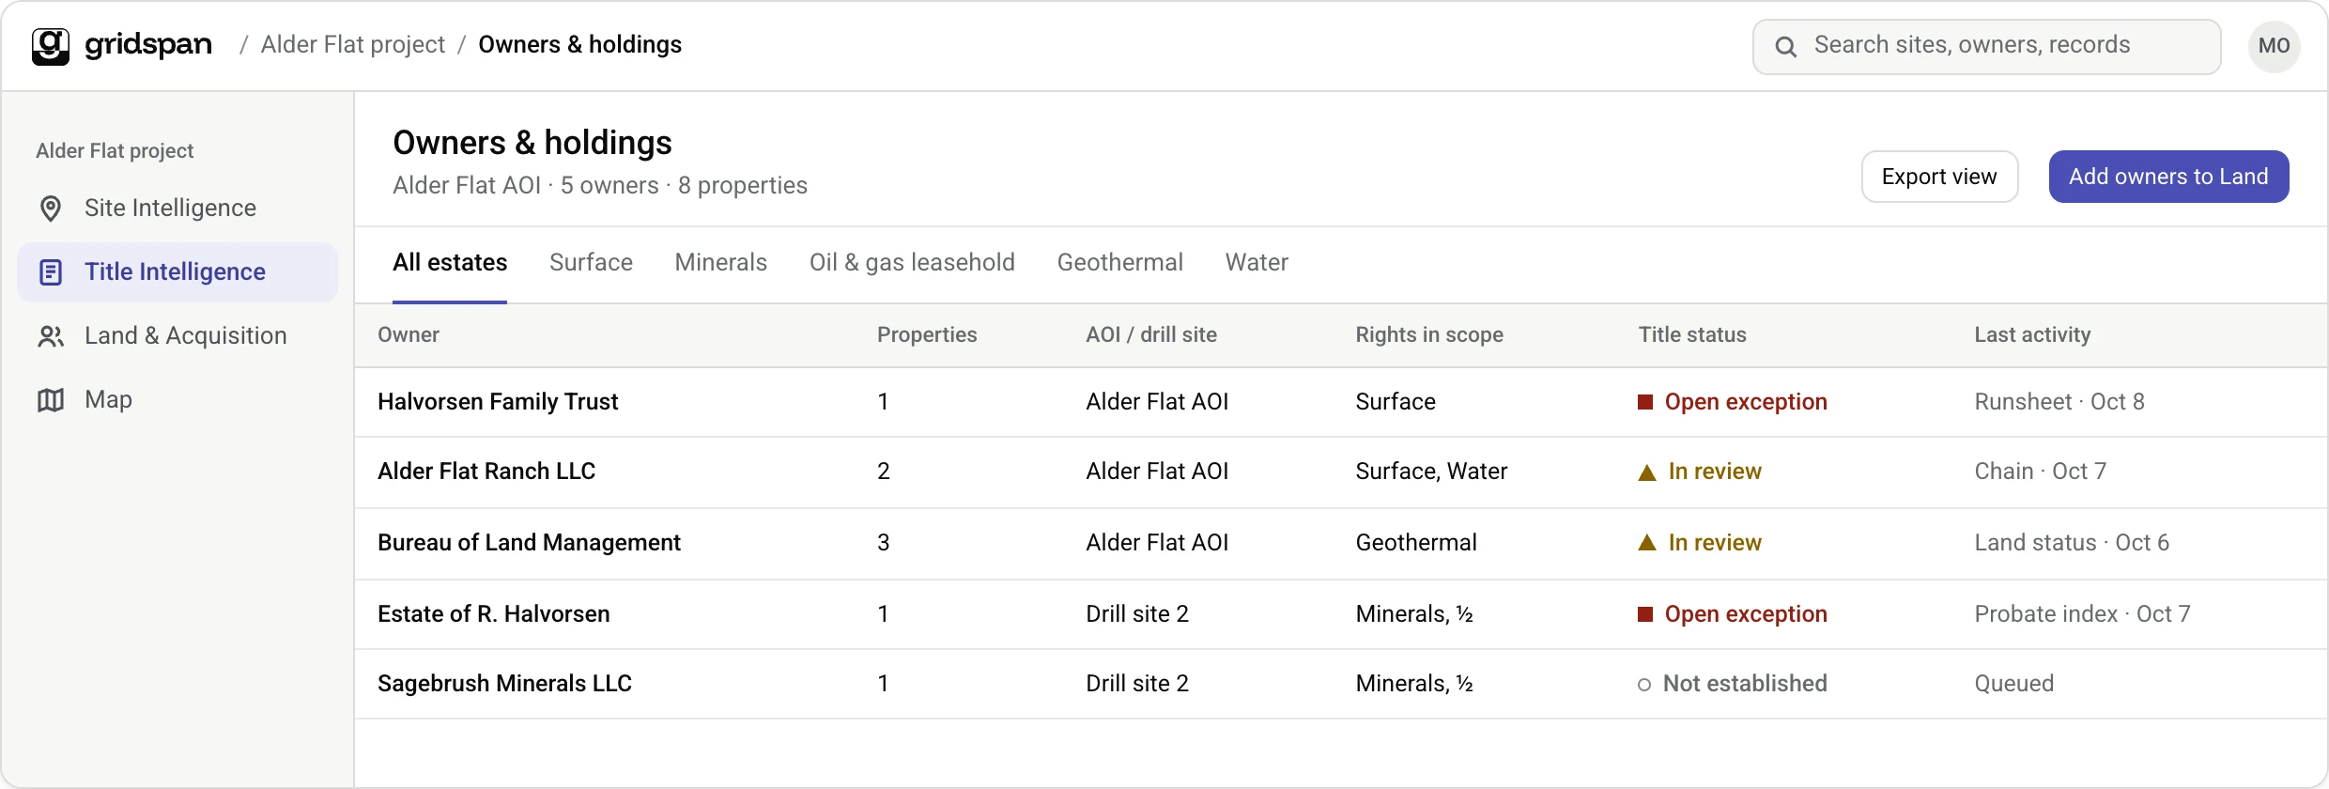The height and width of the screenshot is (789, 2329).
Task: Open Estate of R. Halvorsen owner
Action: pos(494,614)
